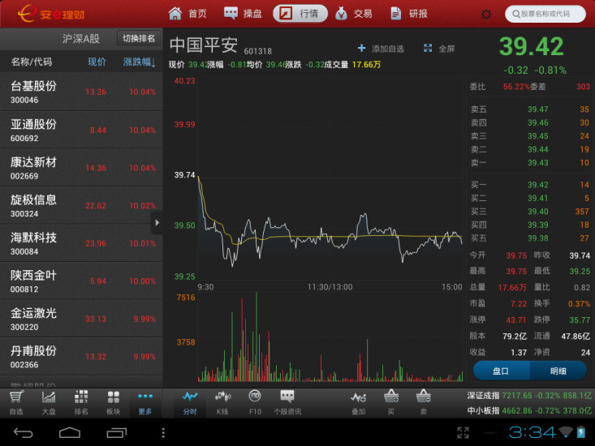Open the 板块 sectors icon
The height and width of the screenshot is (446, 595).
(113, 402)
